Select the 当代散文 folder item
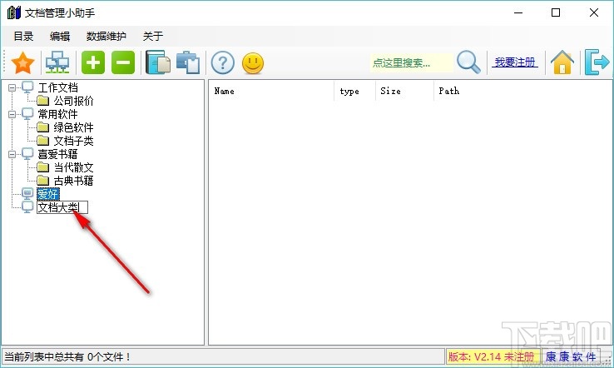The width and height of the screenshot is (614, 368). tap(73, 167)
